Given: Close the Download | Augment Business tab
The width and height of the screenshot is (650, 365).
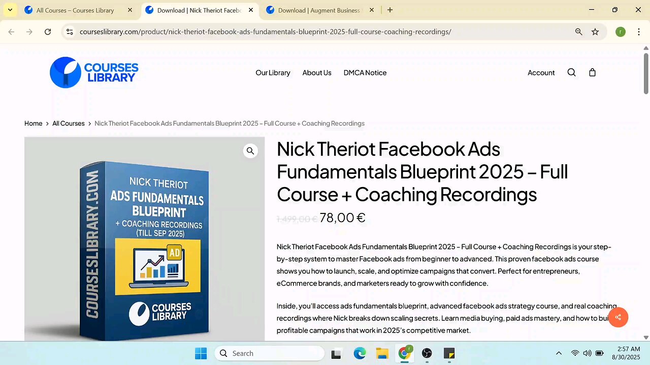Looking at the screenshot, I should click(x=371, y=10).
